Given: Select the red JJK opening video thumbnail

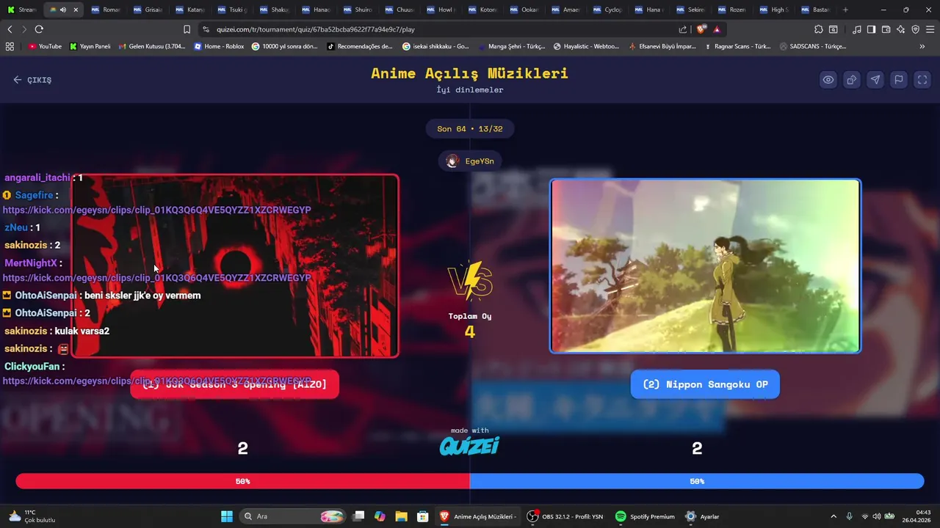Looking at the screenshot, I should (235, 265).
